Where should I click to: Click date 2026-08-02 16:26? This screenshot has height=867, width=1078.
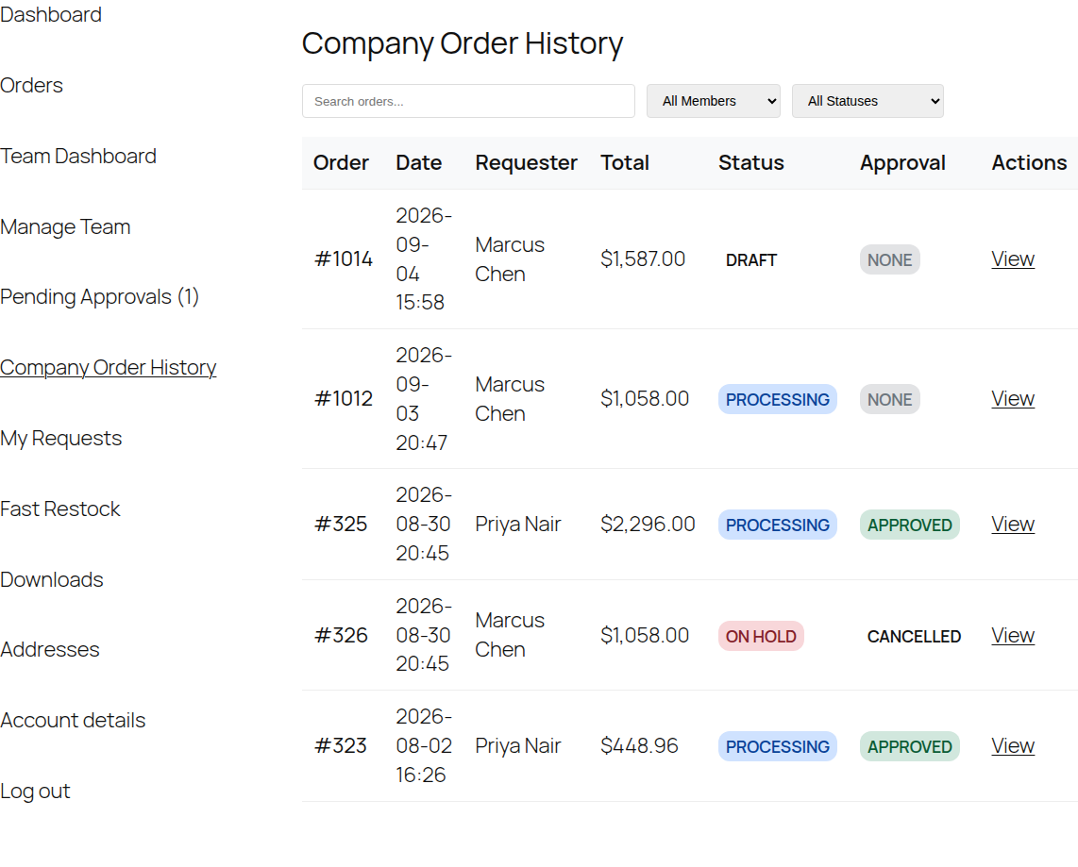pyautogui.click(x=424, y=745)
